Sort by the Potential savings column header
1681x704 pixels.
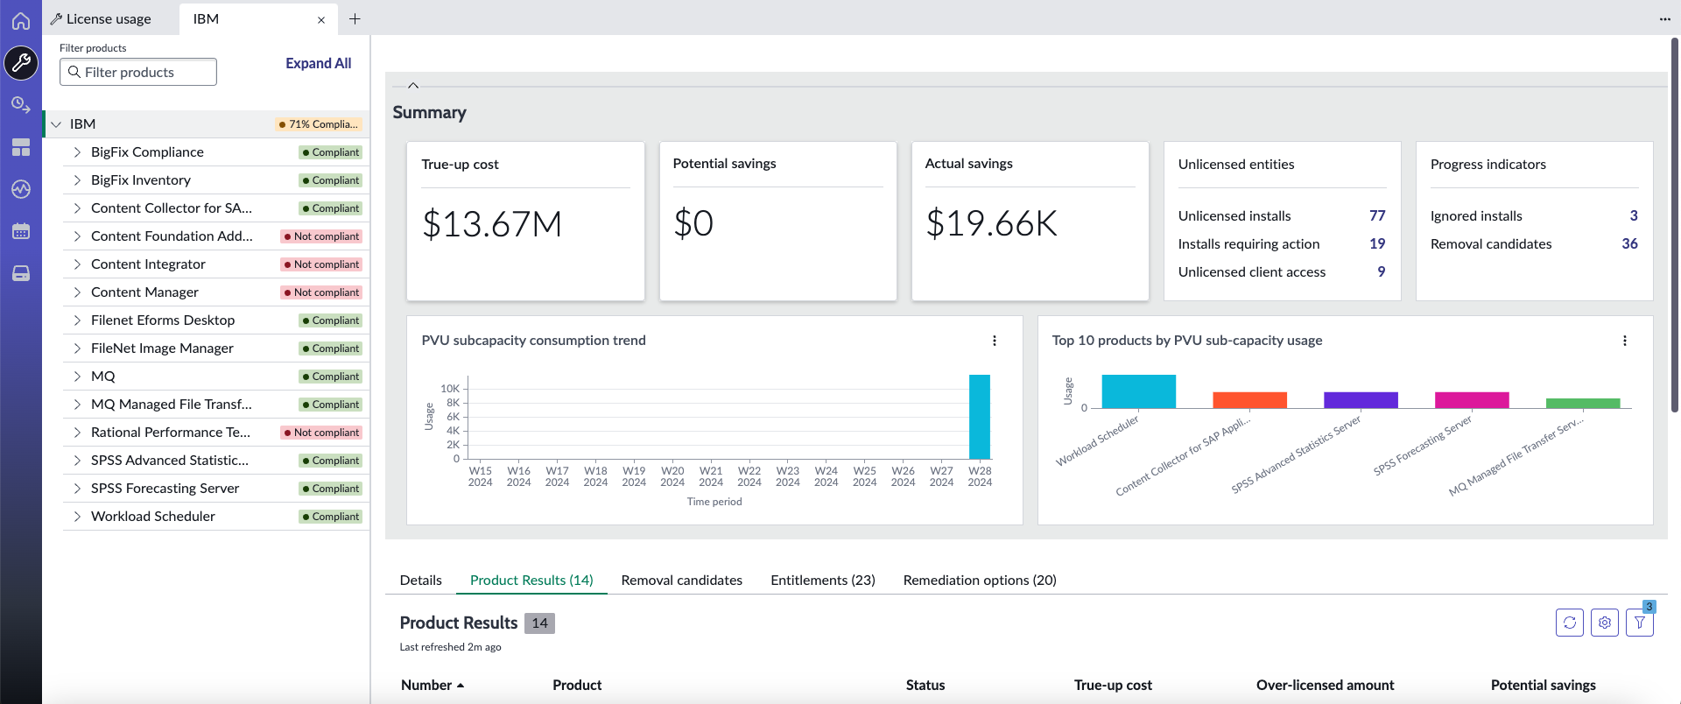click(x=1544, y=685)
